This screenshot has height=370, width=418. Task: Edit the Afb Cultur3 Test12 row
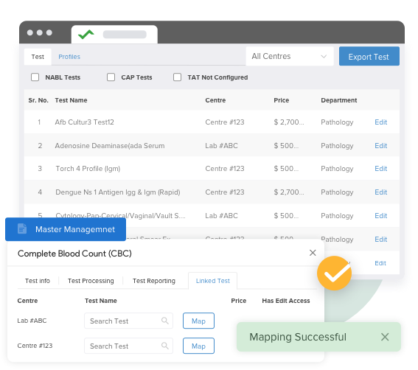click(x=380, y=122)
